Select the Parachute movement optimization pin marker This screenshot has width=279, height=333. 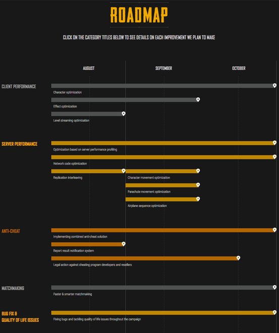click(198, 185)
